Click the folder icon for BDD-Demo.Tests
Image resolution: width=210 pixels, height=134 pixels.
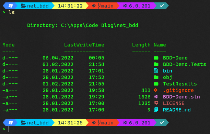click(156, 64)
